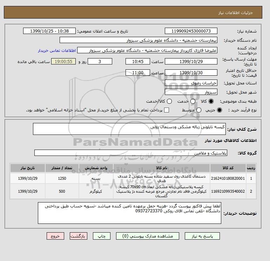
Task: Select the کالا/خدمت radio button
Action: pyautogui.click(x=169, y=101)
